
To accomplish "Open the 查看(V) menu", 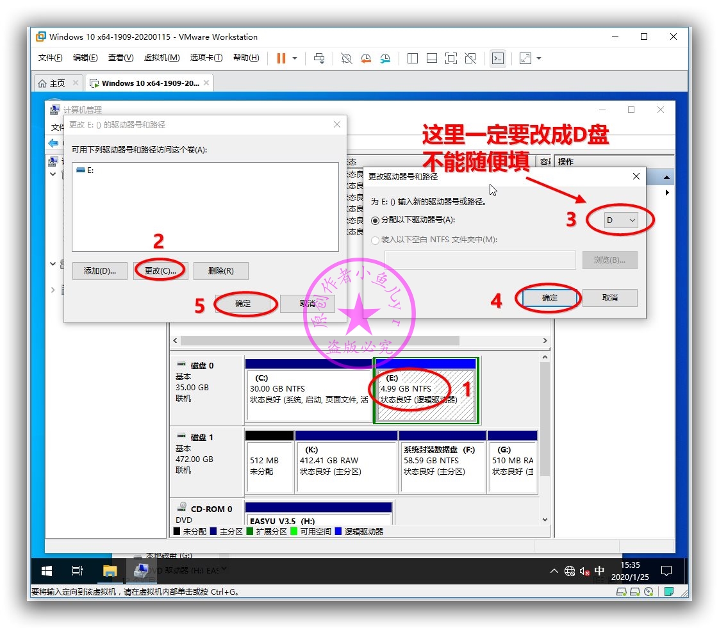I will 120,58.
